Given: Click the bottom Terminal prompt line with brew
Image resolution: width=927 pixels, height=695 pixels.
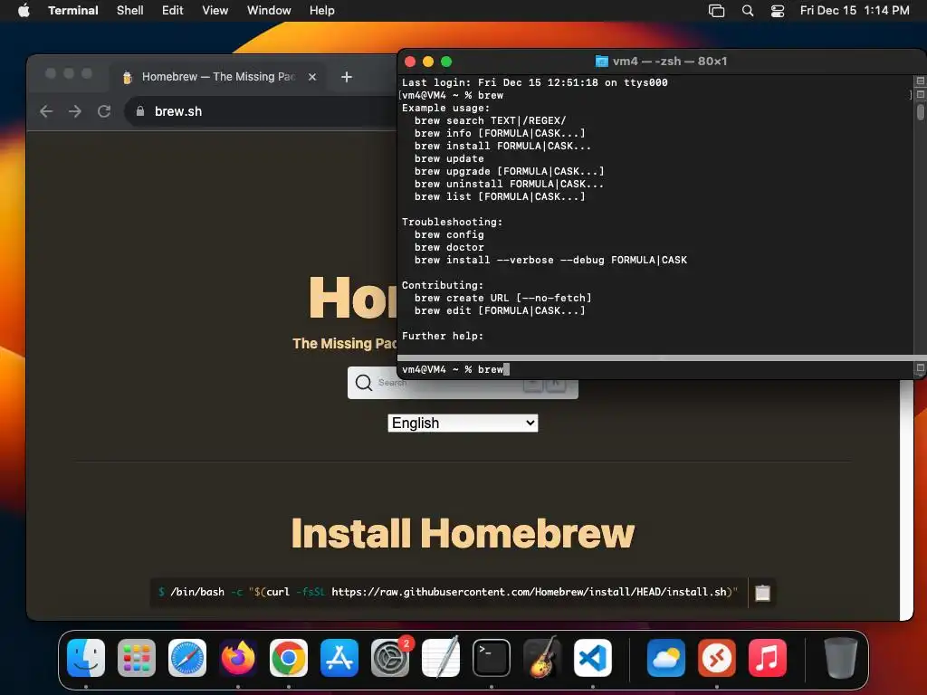Looking at the screenshot, I should click(x=455, y=369).
